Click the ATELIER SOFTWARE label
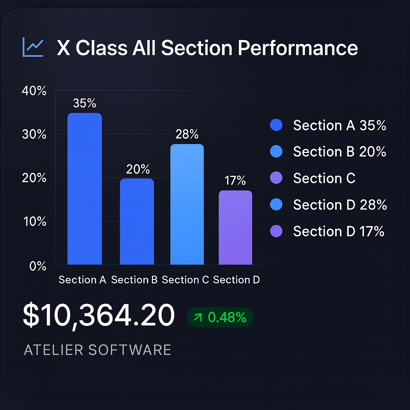This screenshot has height=410, width=410. pos(98,350)
